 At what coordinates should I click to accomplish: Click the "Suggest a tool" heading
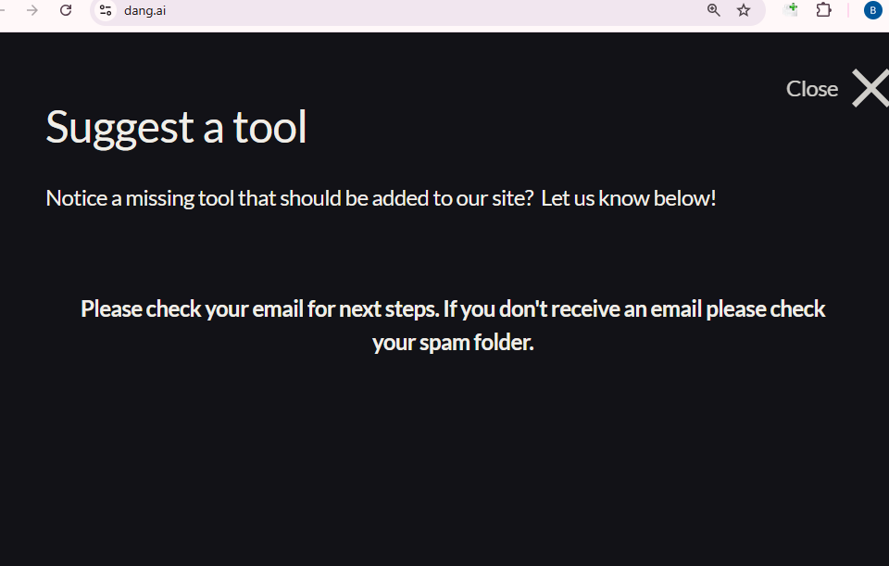click(x=176, y=127)
